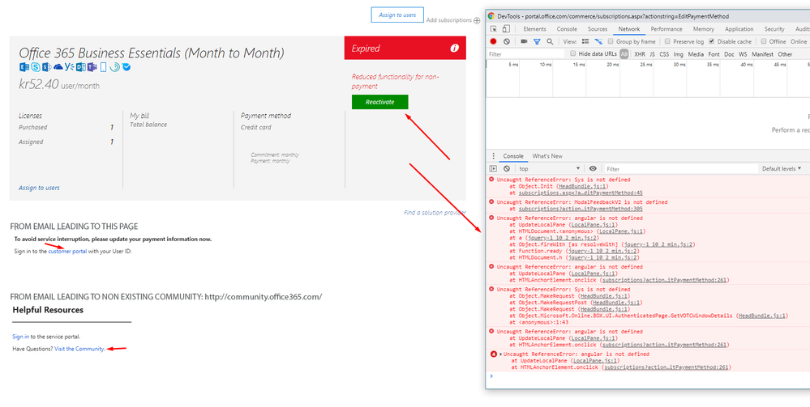
Task: Open the Security tab
Action: click(x=774, y=29)
